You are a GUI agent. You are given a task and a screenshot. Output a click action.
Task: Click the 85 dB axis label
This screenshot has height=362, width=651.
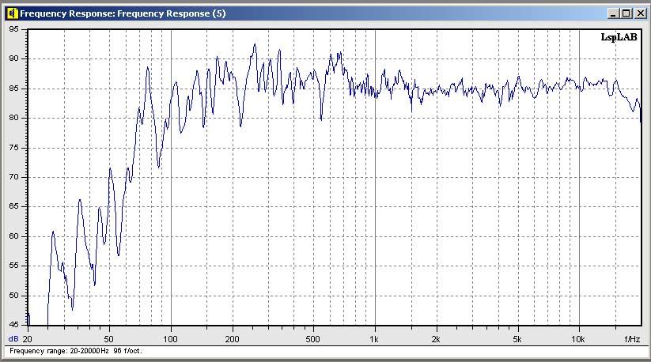(13, 89)
